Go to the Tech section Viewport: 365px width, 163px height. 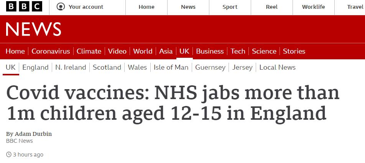[x=238, y=51]
